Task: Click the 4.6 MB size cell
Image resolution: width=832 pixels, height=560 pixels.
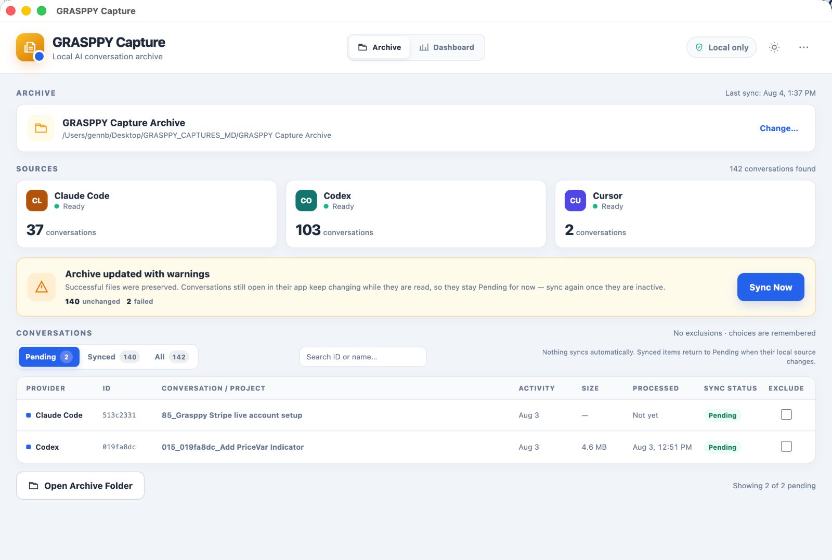Action: point(594,447)
